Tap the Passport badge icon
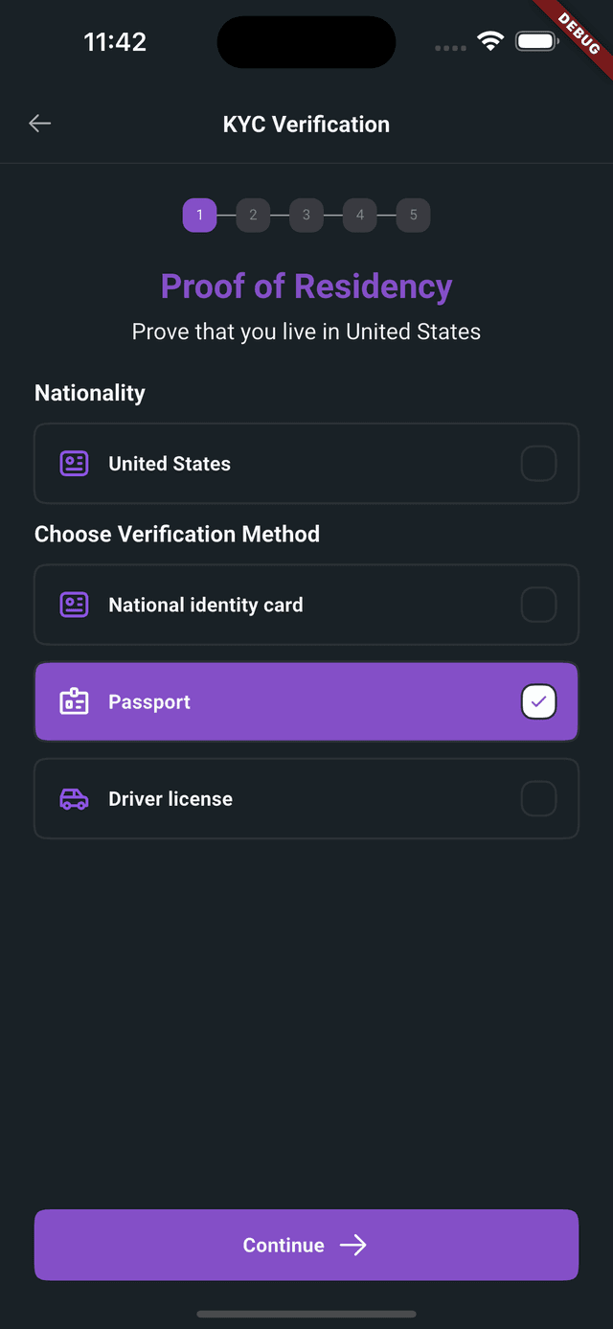Viewport: 613px width, 1329px height. point(74,701)
